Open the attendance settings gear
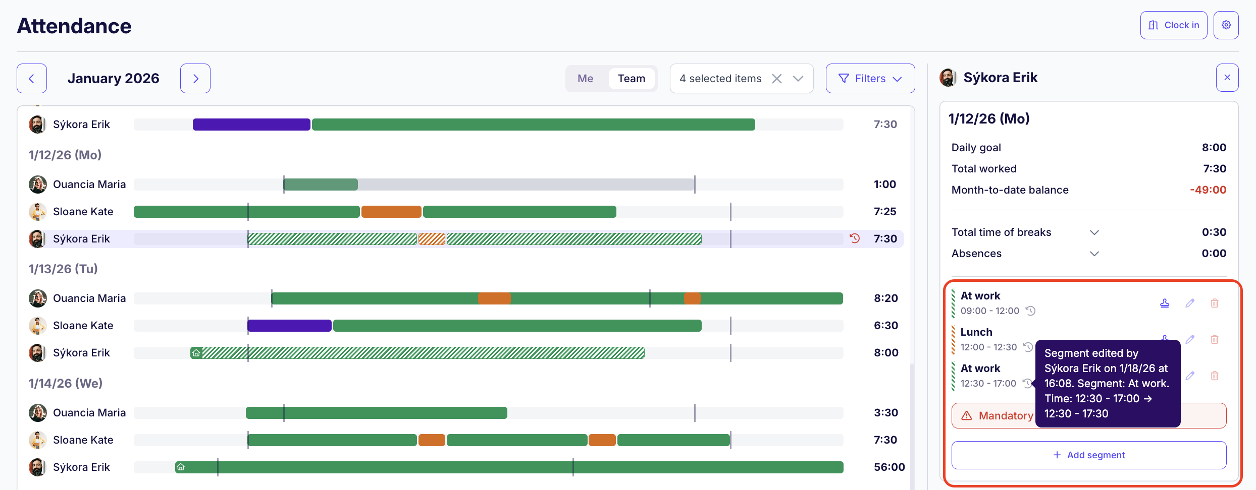Viewport: 1256px width, 490px height. (x=1226, y=25)
